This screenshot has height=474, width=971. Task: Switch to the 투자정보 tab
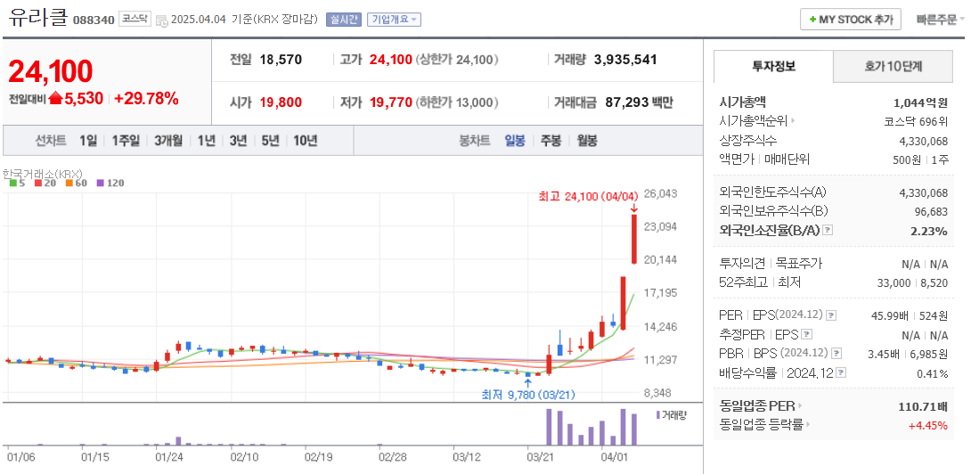(x=773, y=66)
